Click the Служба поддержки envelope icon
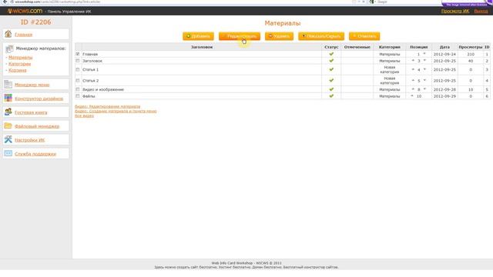This screenshot has height=277, width=493. click(x=8, y=153)
